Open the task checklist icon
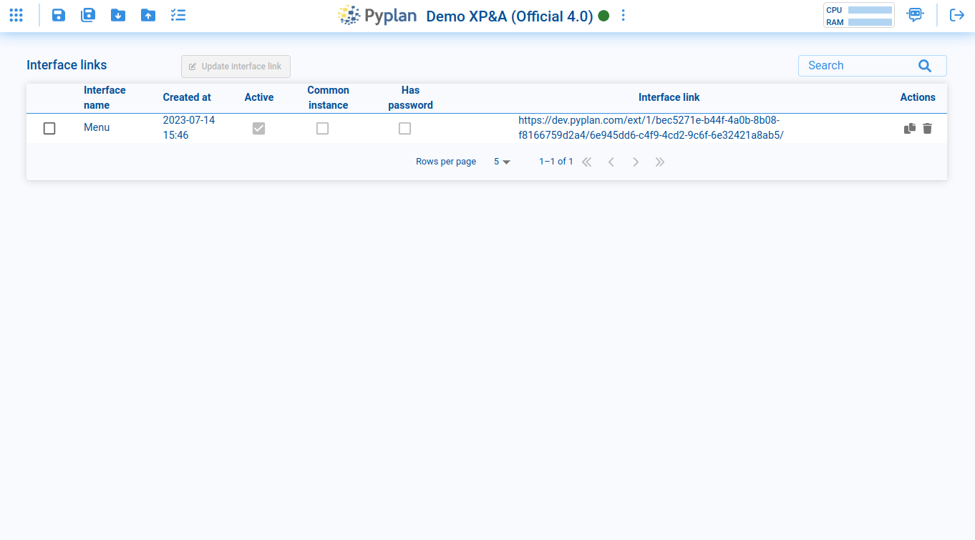The image size is (975, 540). coord(178,15)
